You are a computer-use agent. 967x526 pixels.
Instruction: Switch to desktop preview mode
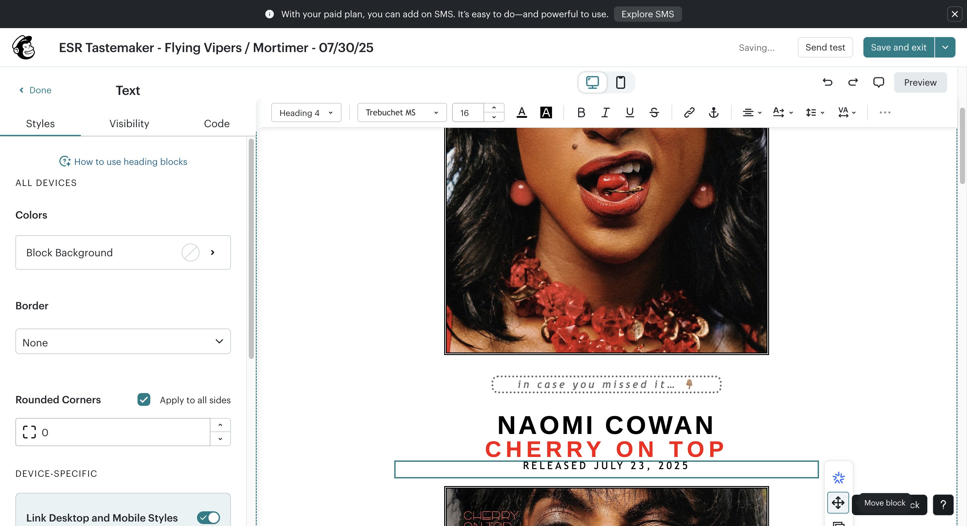pyautogui.click(x=592, y=82)
